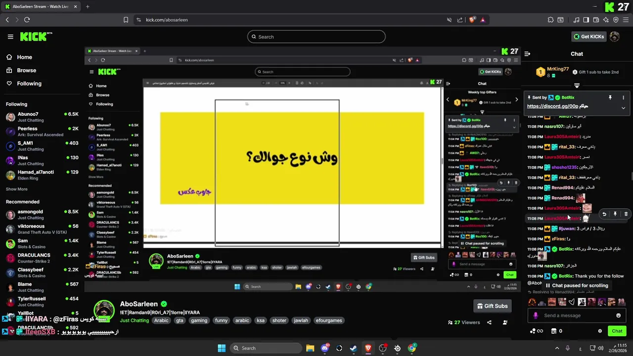633x356 pixels.
Task: Go to Home in sidebar
Action: click(19, 57)
